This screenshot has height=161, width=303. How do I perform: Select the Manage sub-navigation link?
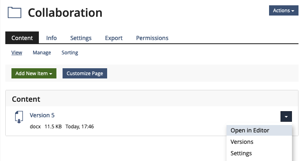pyautogui.click(x=42, y=52)
